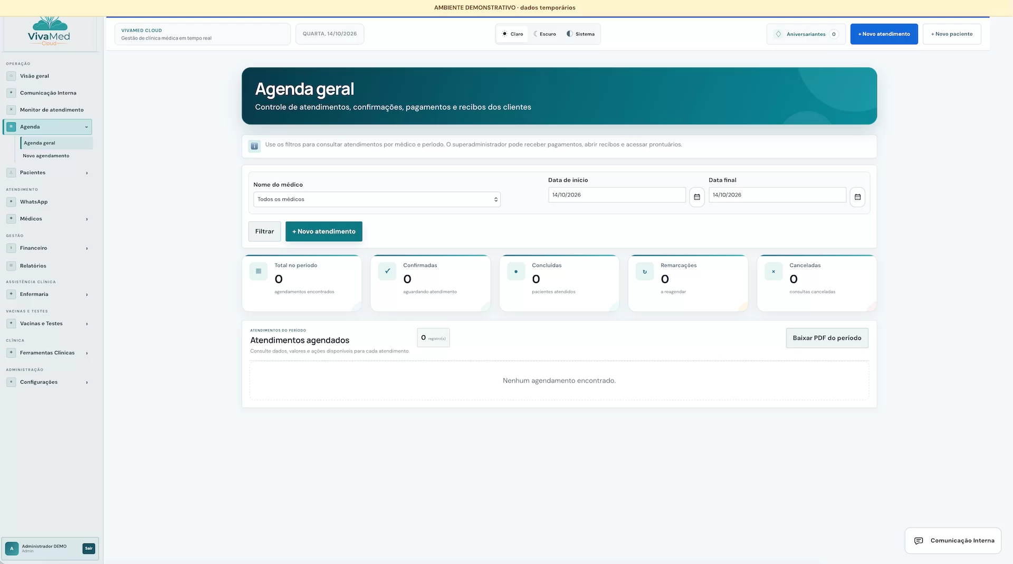Click the Aniversariantes diamond icon
Viewport: 1013px width, 564px height.
click(778, 34)
